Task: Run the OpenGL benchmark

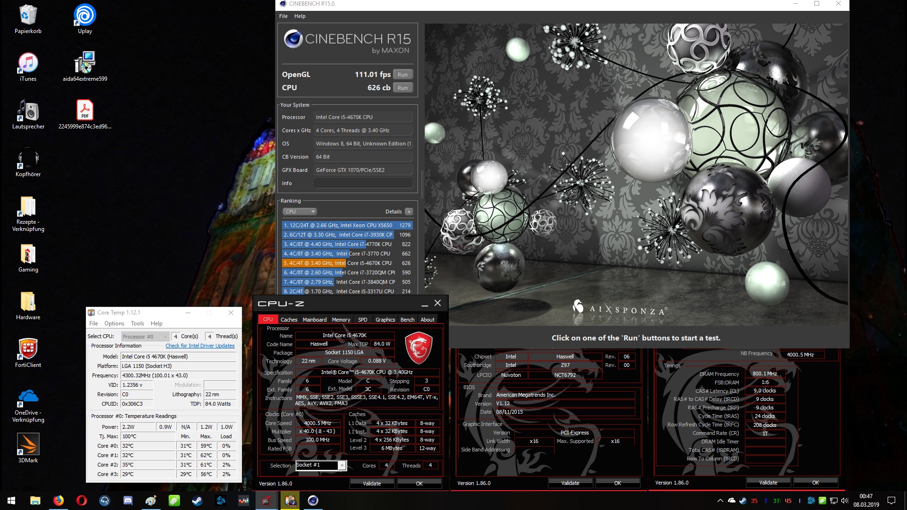Action: (x=402, y=75)
